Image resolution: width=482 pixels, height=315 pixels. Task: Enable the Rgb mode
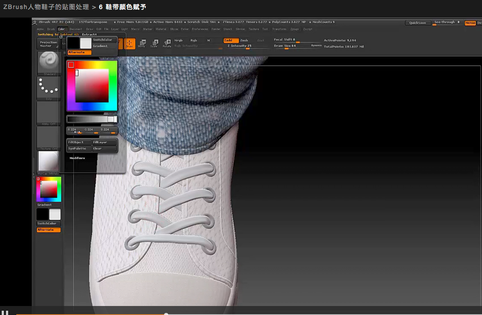point(194,40)
